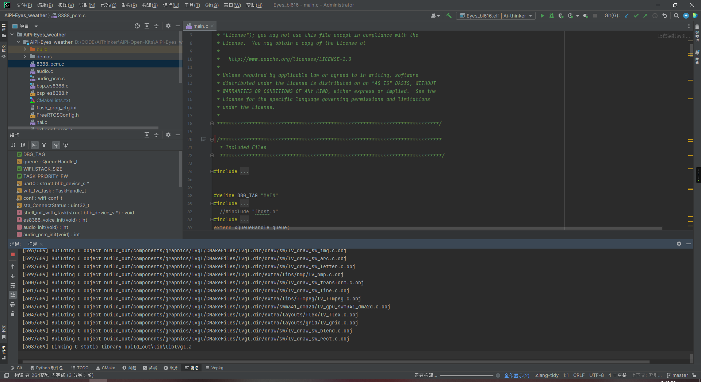The image size is (701, 382).
Task: Open the Python 软件包 tool window
Action: click(x=46, y=368)
